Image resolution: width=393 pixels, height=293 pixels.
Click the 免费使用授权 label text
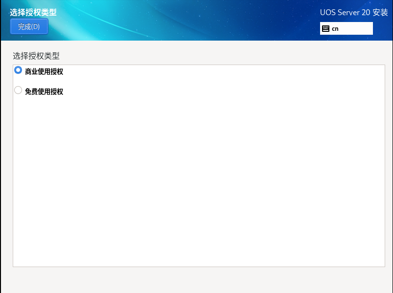(44, 91)
